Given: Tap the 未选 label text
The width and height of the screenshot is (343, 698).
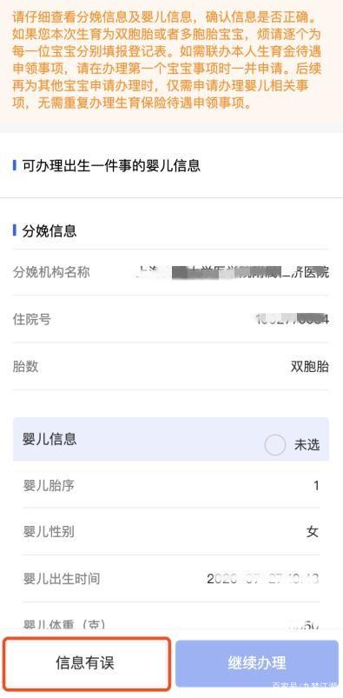Looking at the screenshot, I should (307, 445).
